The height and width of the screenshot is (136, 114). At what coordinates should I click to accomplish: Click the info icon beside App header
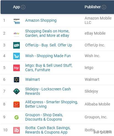(x=23, y=7)
